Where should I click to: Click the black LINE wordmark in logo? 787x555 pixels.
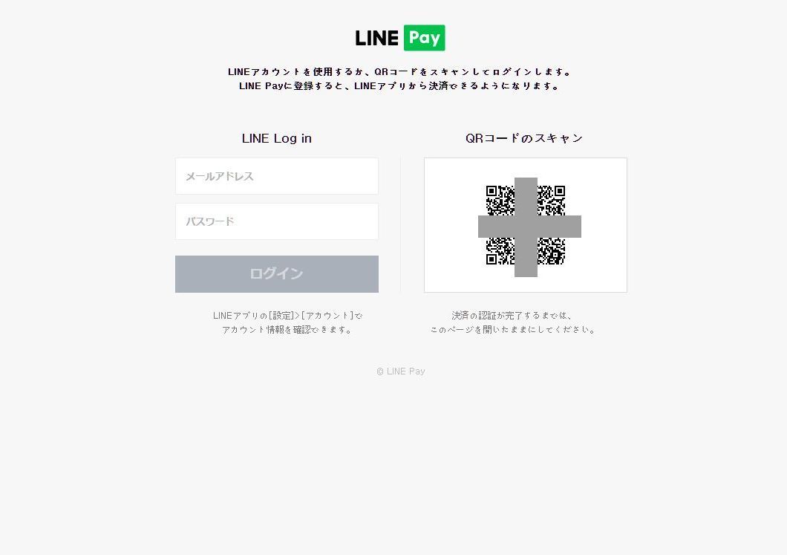[x=377, y=38]
